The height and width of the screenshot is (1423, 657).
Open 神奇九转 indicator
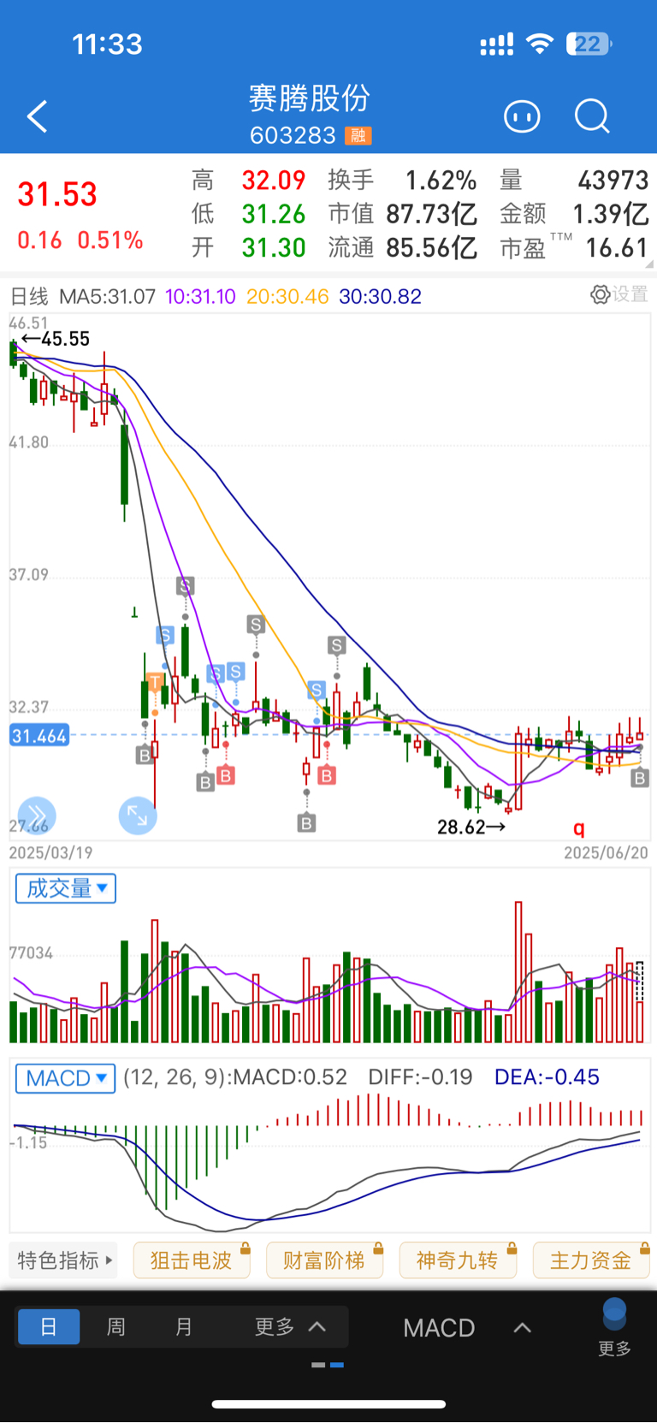[x=458, y=1260]
